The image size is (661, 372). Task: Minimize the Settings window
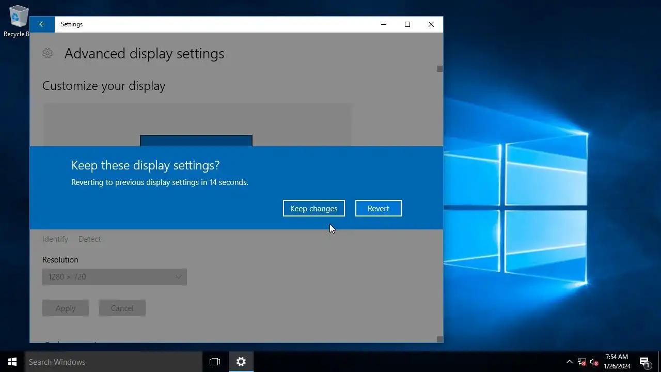tap(384, 24)
